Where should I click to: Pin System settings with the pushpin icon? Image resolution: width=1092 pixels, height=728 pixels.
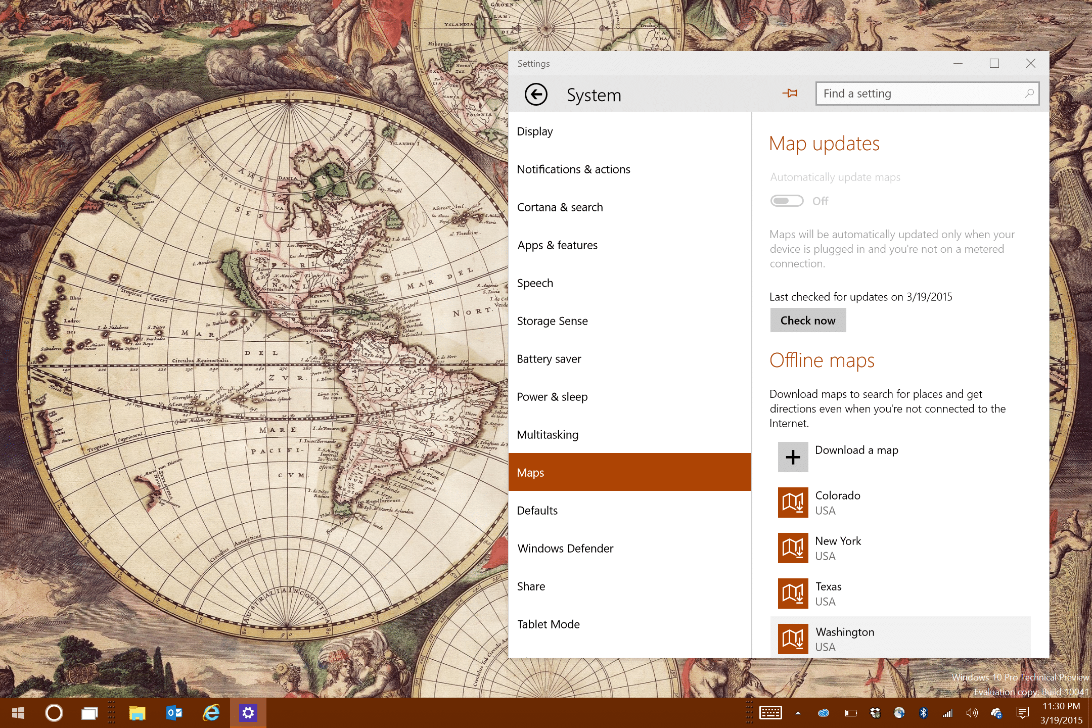(790, 93)
